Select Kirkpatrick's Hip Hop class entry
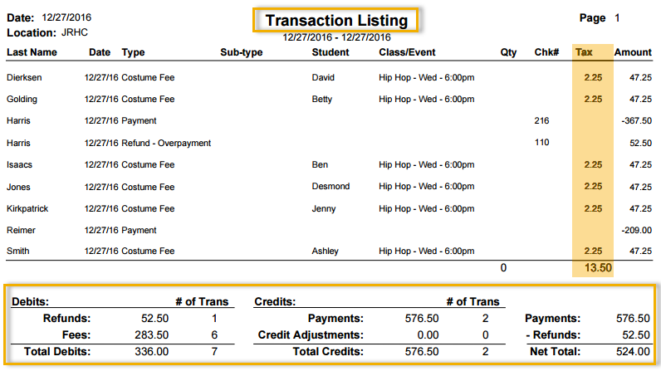 (x=426, y=209)
